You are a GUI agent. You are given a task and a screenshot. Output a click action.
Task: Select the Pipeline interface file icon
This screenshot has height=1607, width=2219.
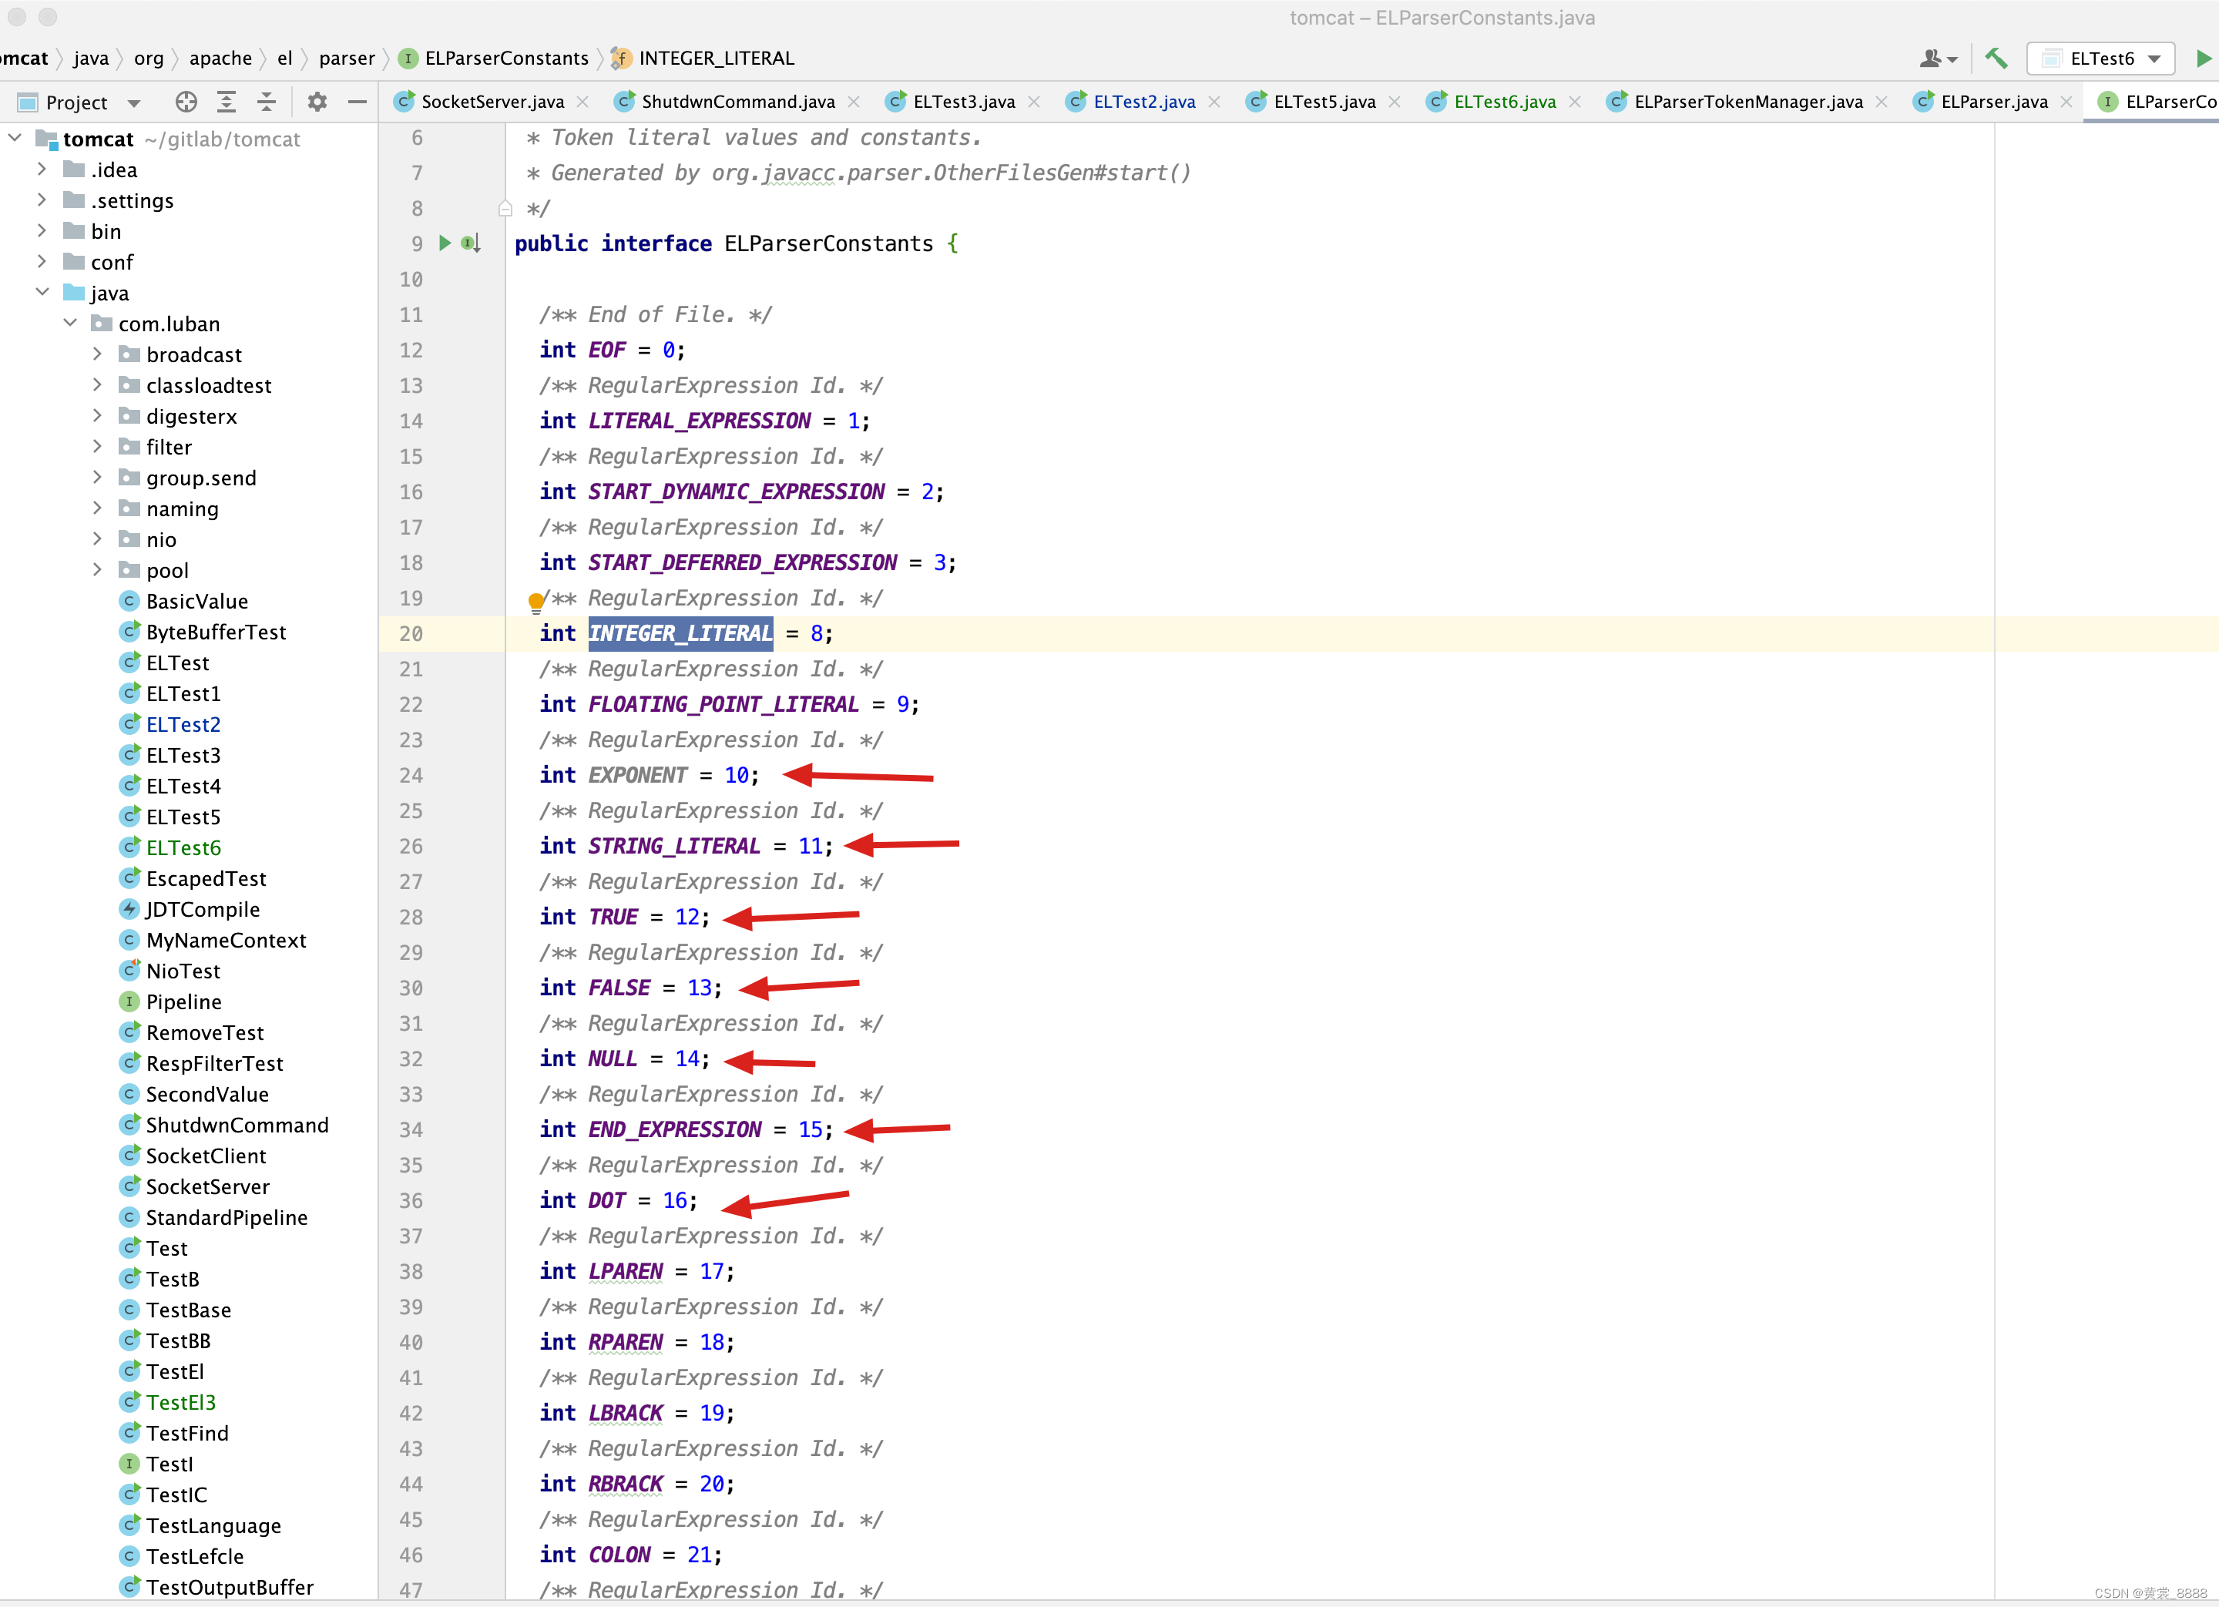click(129, 1001)
